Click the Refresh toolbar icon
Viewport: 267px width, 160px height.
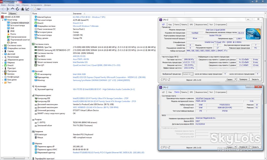pos(17,9)
